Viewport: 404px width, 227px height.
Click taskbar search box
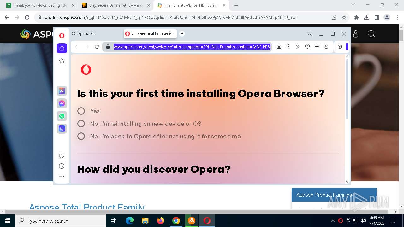tap(60, 221)
